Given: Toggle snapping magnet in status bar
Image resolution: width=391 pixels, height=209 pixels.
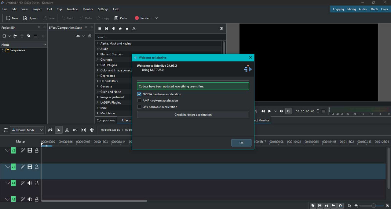Looking at the screenshot, I should pos(340,206).
